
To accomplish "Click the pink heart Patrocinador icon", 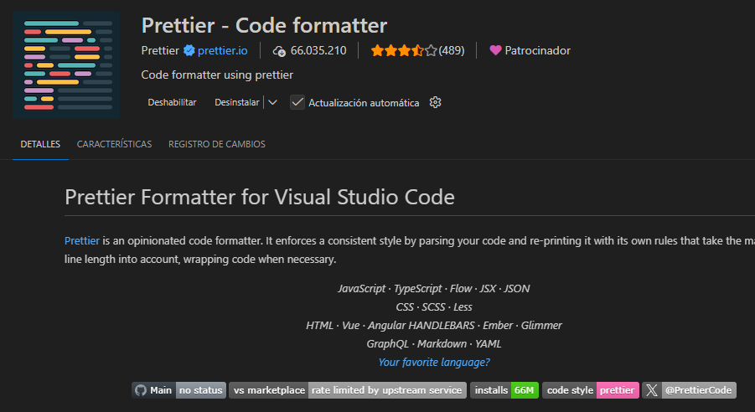I will coord(495,50).
